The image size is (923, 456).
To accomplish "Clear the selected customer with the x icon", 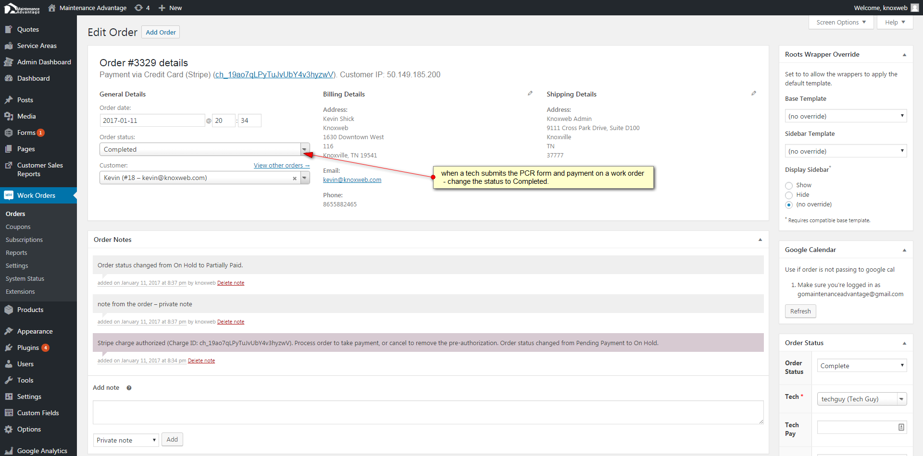I will [x=294, y=179].
